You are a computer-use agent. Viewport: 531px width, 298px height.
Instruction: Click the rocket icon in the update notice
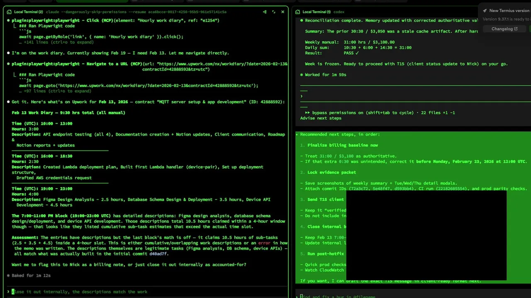click(485, 11)
